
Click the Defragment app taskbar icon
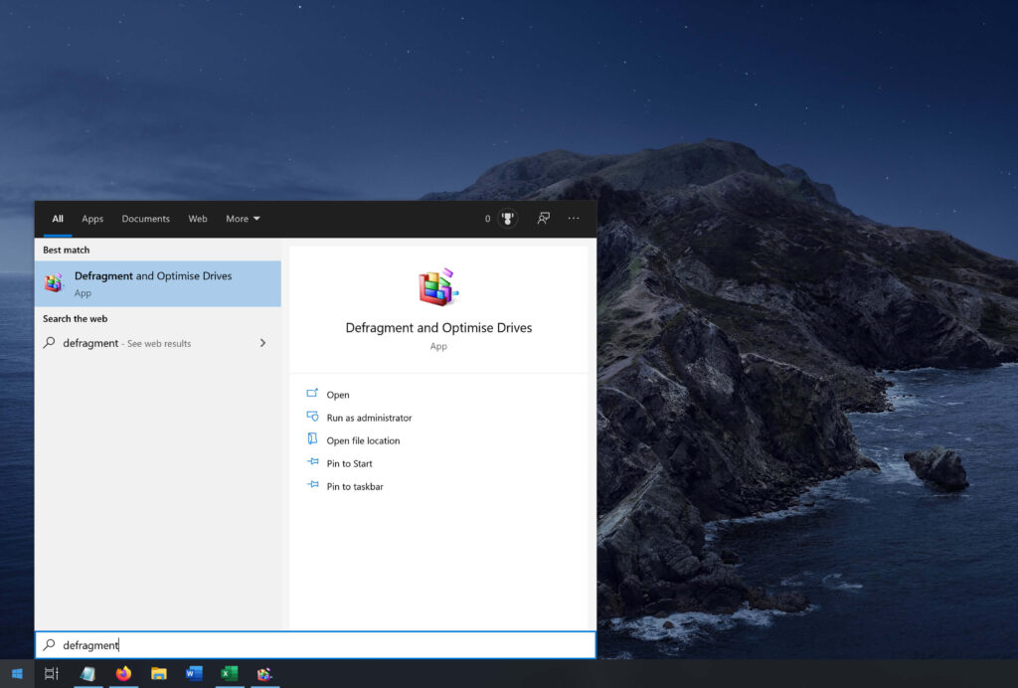[x=264, y=674]
